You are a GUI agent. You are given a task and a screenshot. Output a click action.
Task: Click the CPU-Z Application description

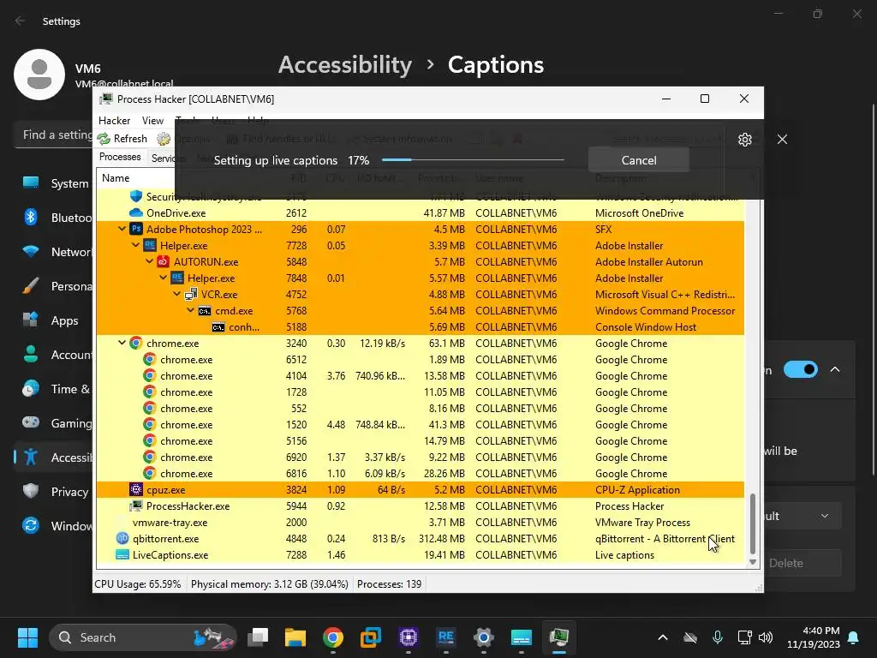pos(637,489)
